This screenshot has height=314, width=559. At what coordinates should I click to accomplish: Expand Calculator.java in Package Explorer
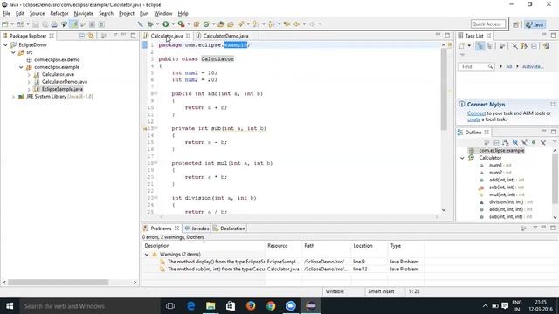pos(29,74)
